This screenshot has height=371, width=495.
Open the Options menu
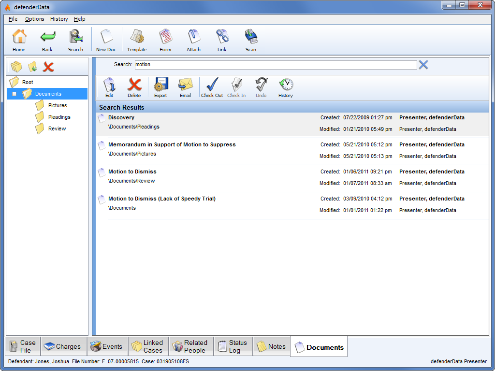tap(35, 19)
